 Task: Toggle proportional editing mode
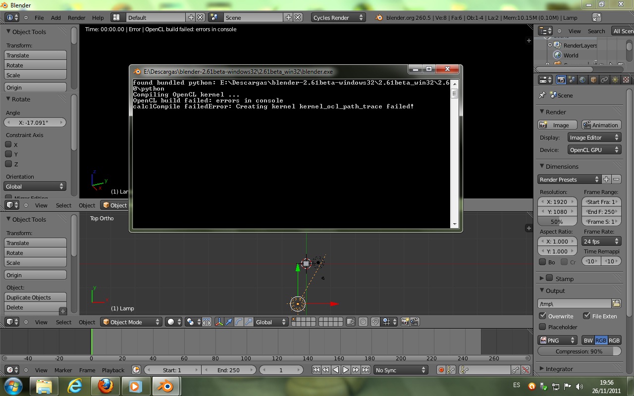pyautogui.click(x=363, y=322)
